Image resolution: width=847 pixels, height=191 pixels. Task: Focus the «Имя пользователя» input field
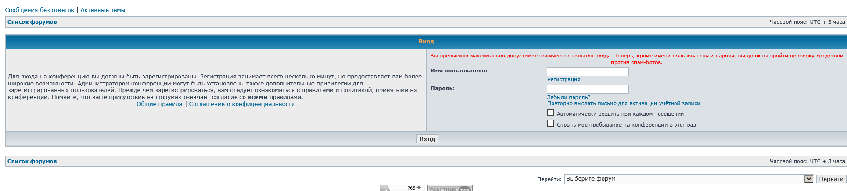[588, 72]
